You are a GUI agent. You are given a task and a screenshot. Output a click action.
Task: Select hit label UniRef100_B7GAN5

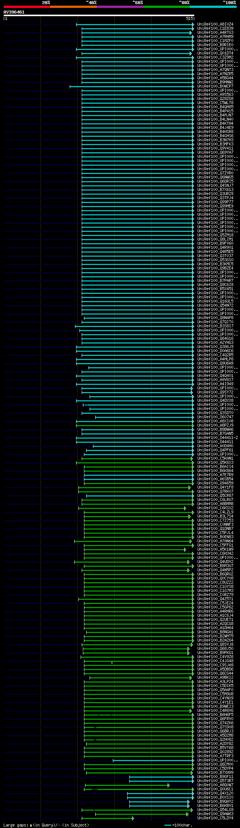[215, 434]
